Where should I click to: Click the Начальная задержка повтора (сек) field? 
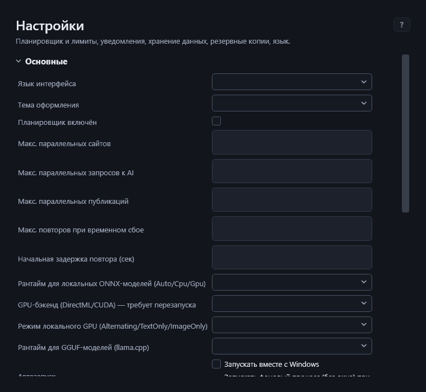point(292,258)
